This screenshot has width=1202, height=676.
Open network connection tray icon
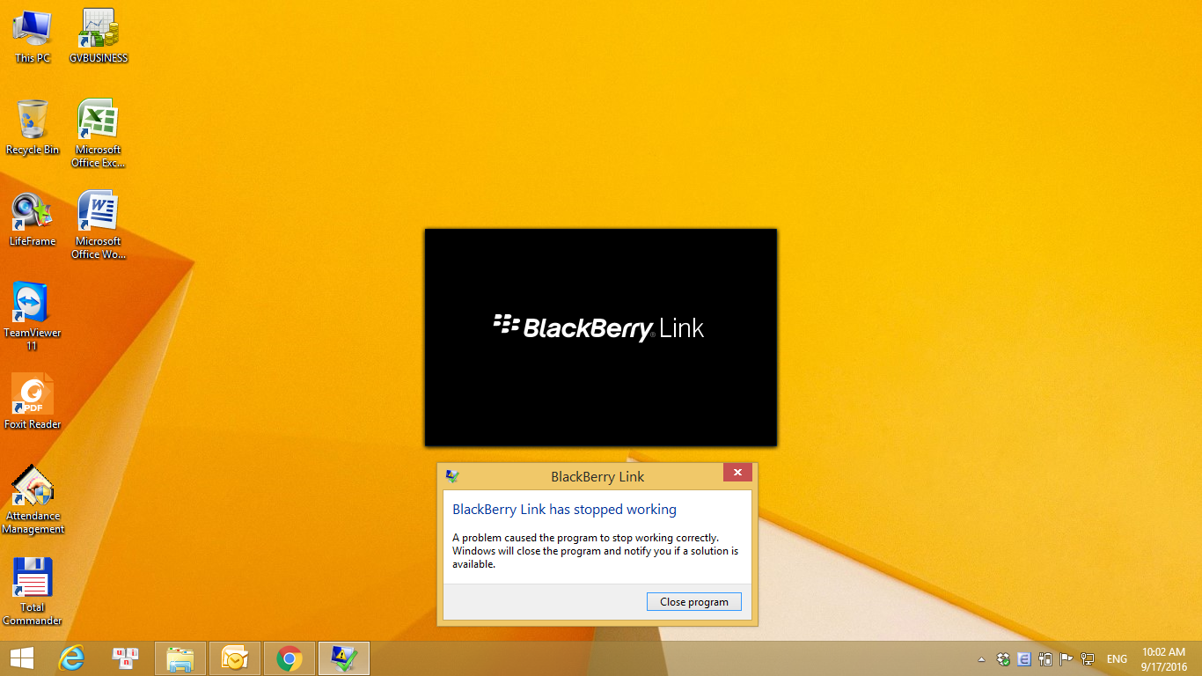click(1088, 658)
